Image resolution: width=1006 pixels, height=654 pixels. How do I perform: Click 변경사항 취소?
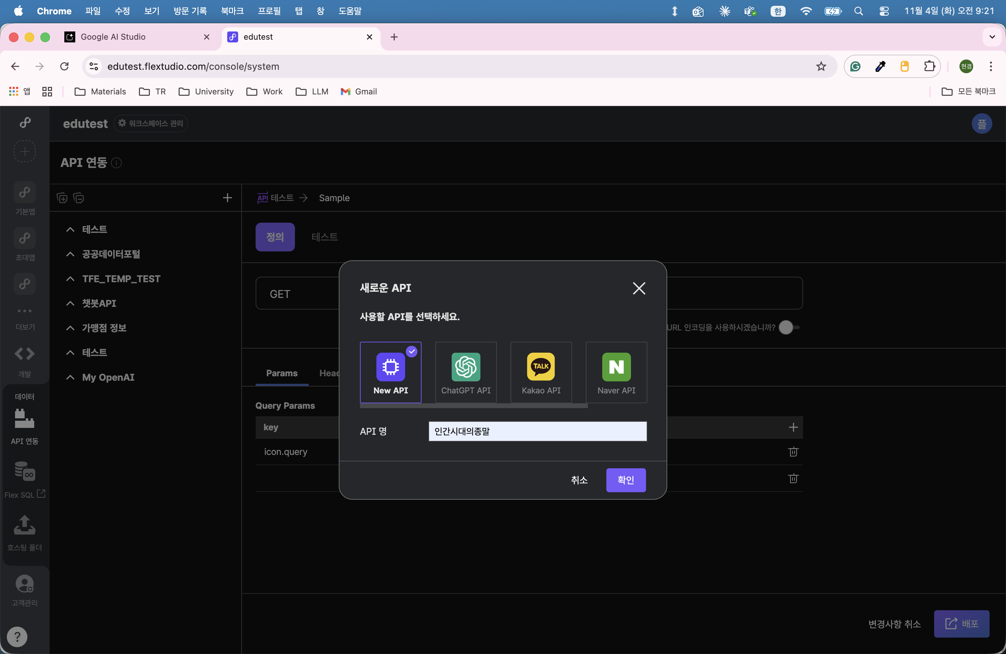894,624
